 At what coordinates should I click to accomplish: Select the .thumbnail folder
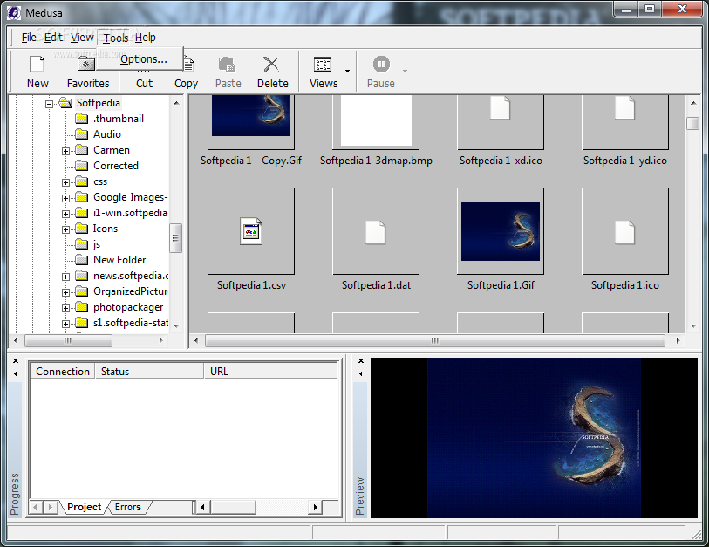[x=118, y=119]
